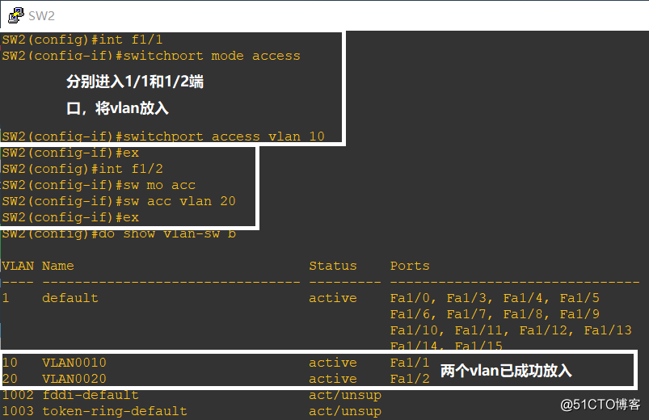Click the 'fddi-default' VLAN name

coord(91,395)
